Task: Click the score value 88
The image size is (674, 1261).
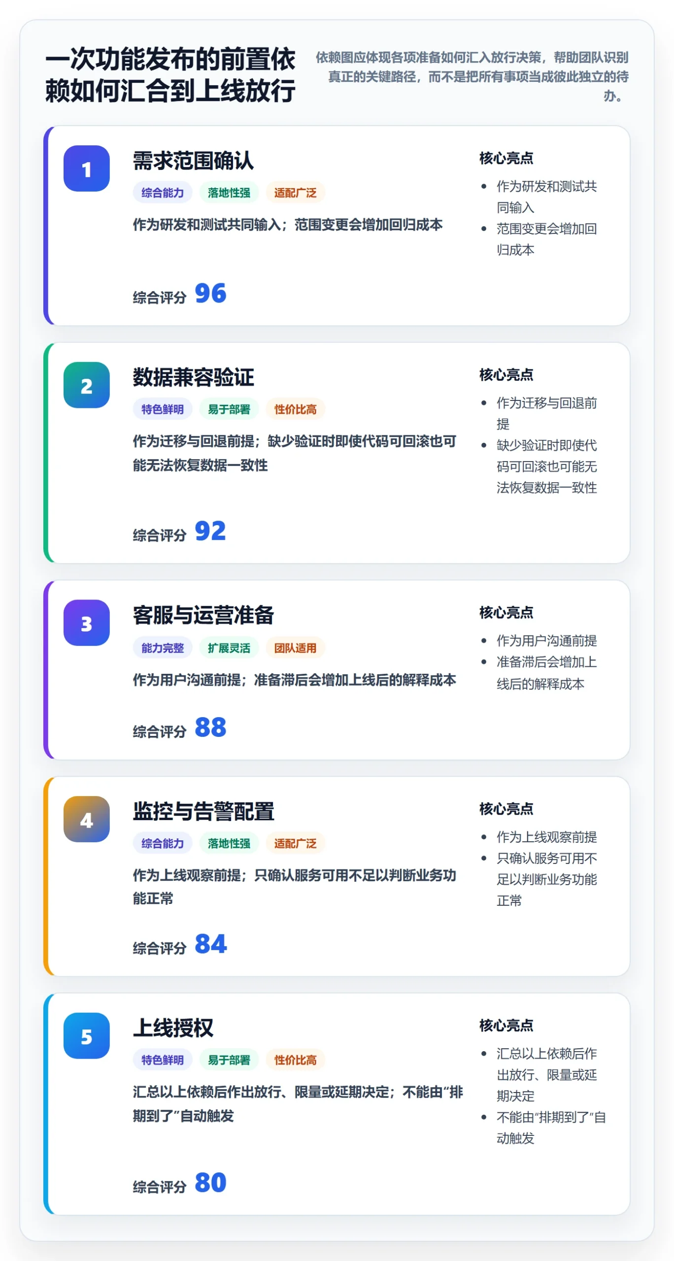Action: coord(210,728)
